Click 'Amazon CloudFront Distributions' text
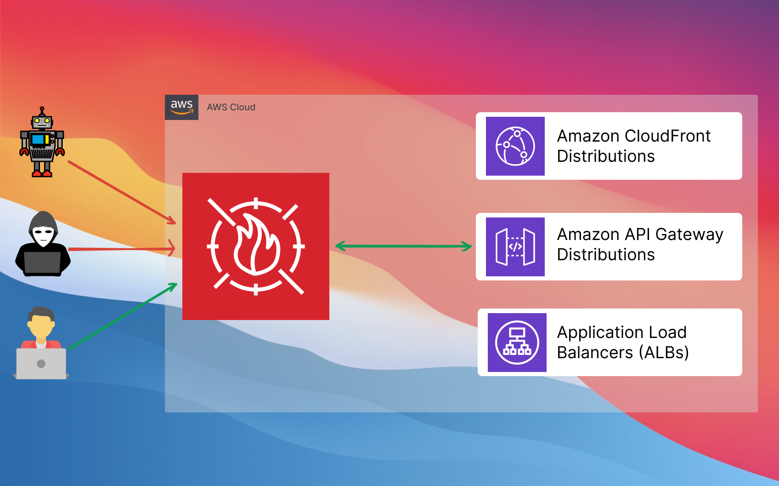779x486 pixels. click(634, 146)
